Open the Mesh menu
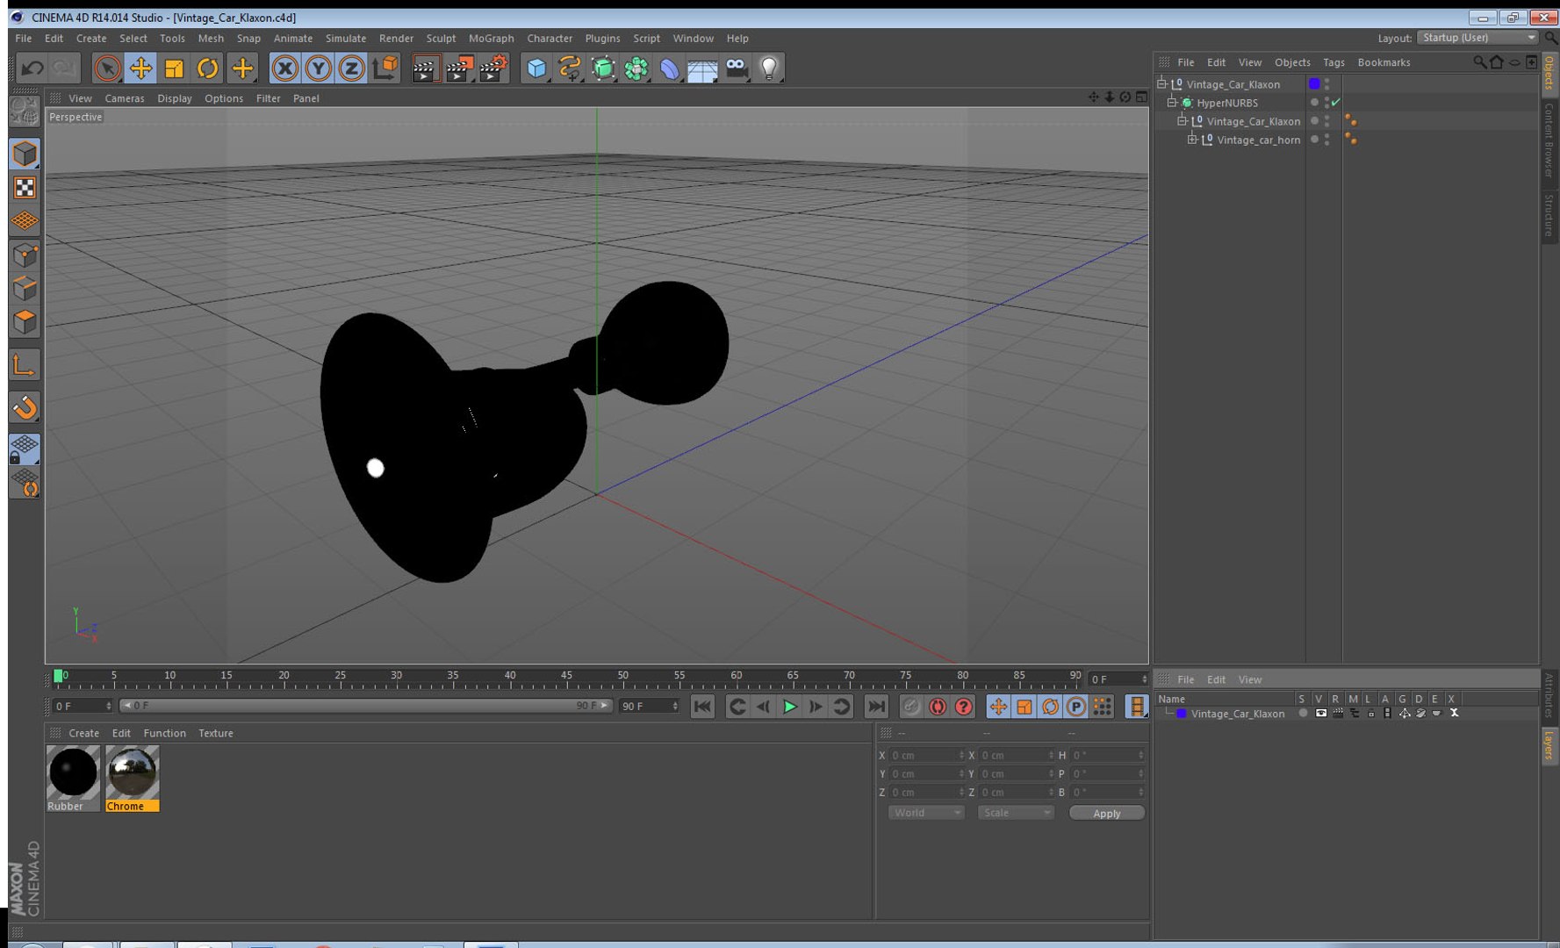The width and height of the screenshot is (1560, 948). point(211,39)
